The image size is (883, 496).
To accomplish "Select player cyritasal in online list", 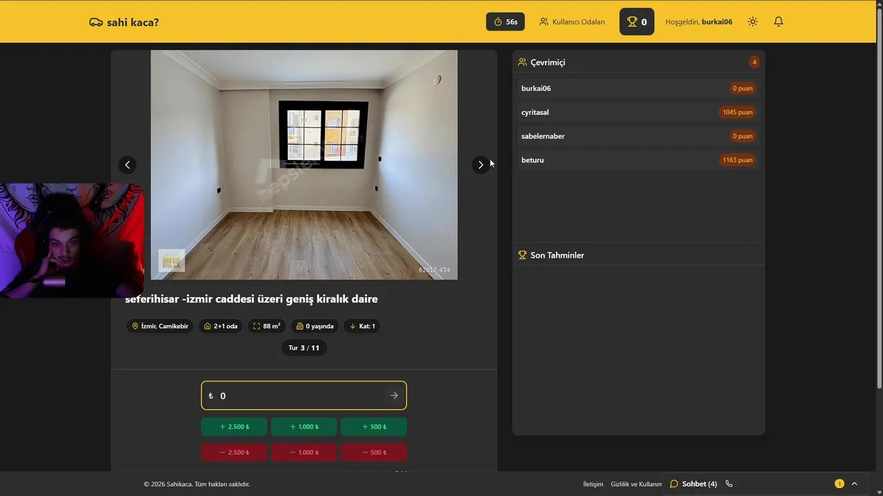I will click(x=638, y=112).
